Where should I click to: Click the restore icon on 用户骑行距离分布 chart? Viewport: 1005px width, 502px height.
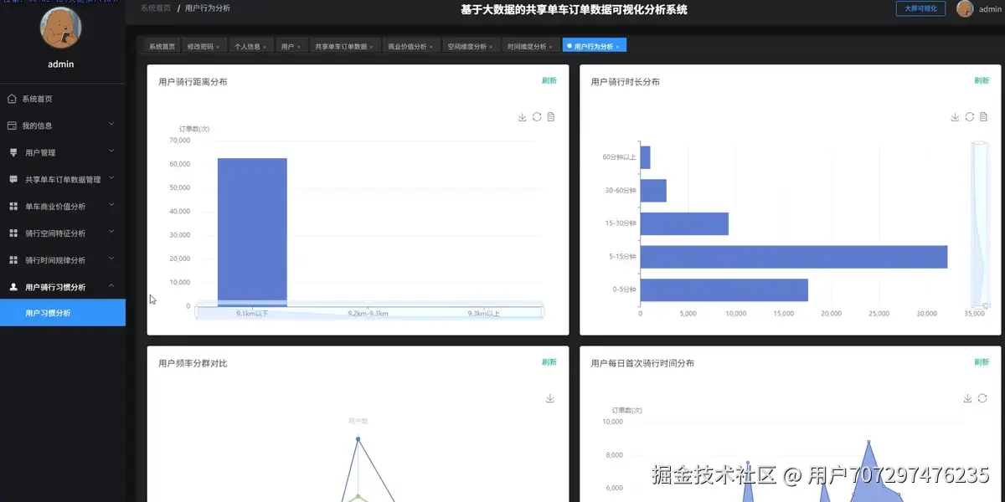point(537,117)
